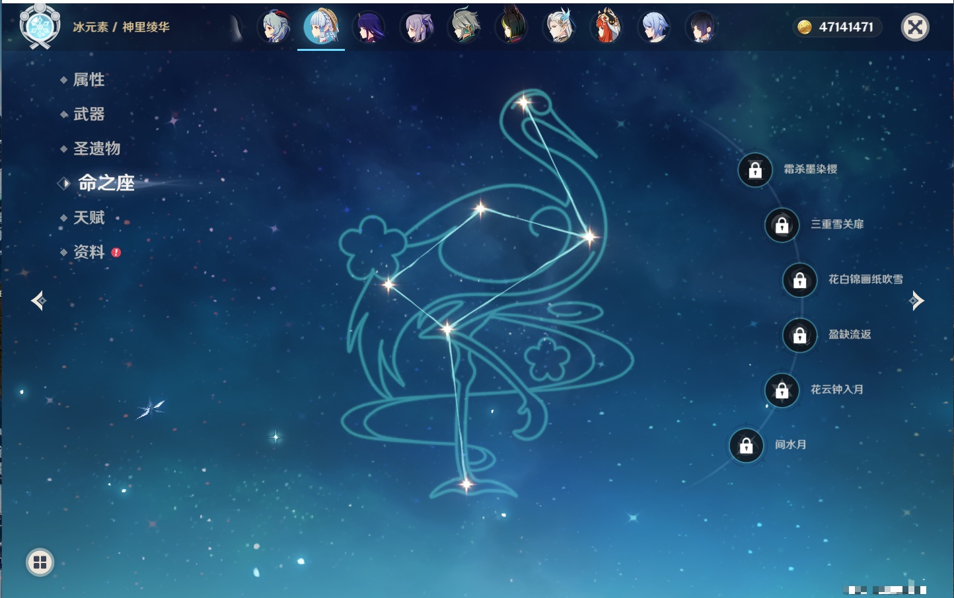Pick the red-haired Nilou avatar with horned headdress
The height and width of the screenshot is (598, 954).
pyautogui.click(x=607, y=27)
